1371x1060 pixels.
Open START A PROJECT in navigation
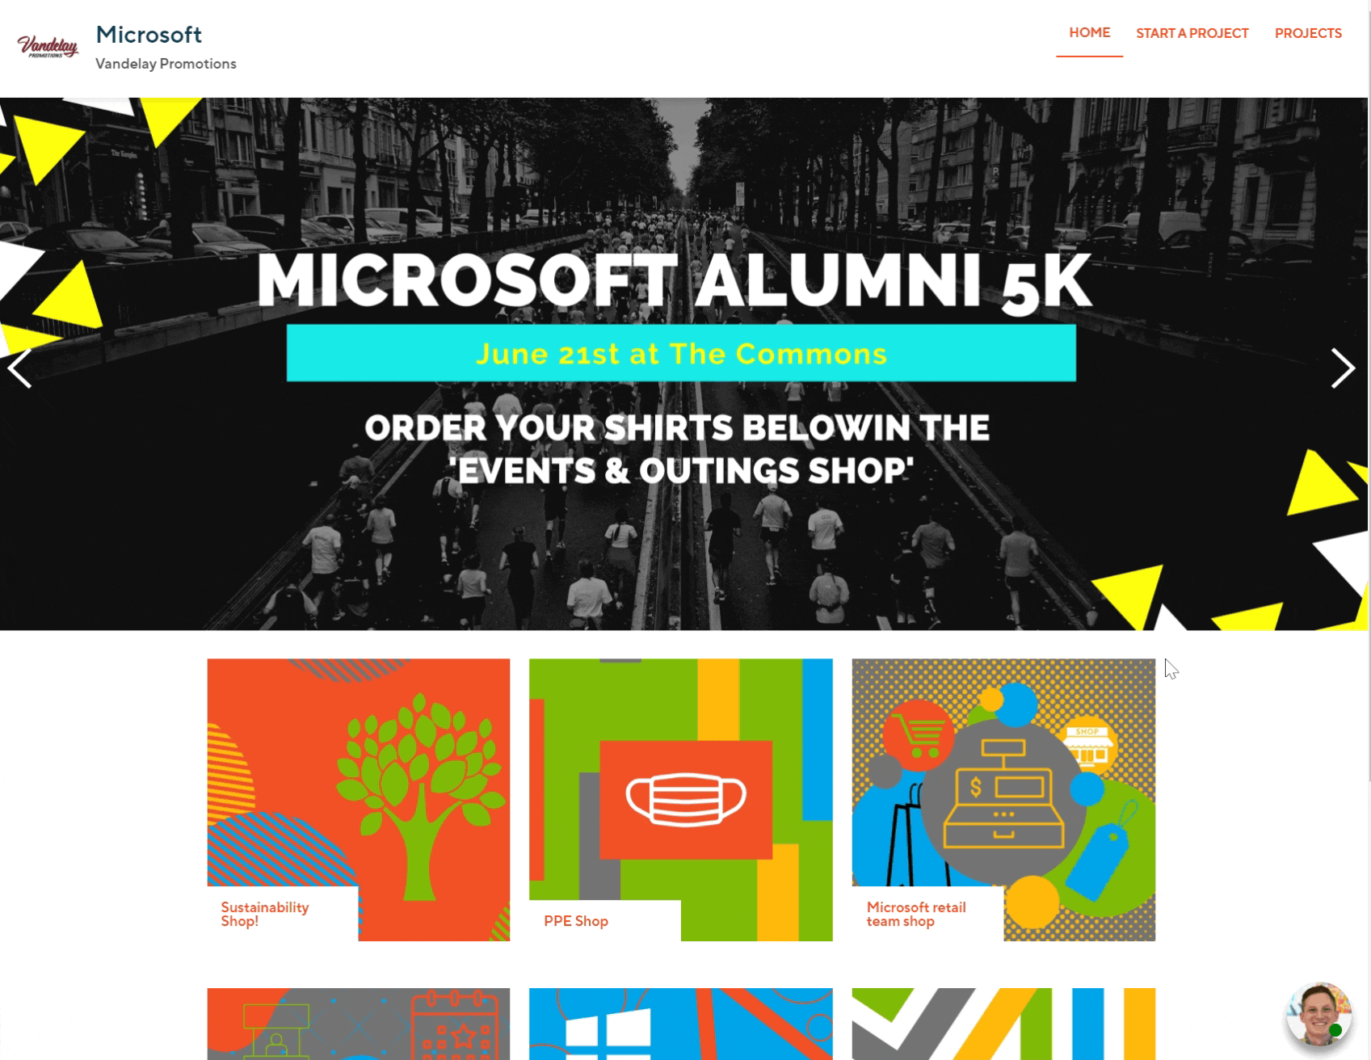(1192, 33)
